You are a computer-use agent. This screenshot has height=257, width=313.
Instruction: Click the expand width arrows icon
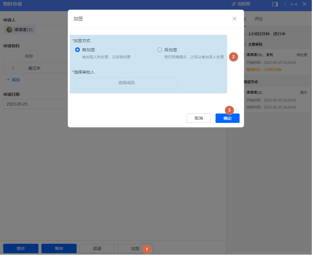(294, 4)
